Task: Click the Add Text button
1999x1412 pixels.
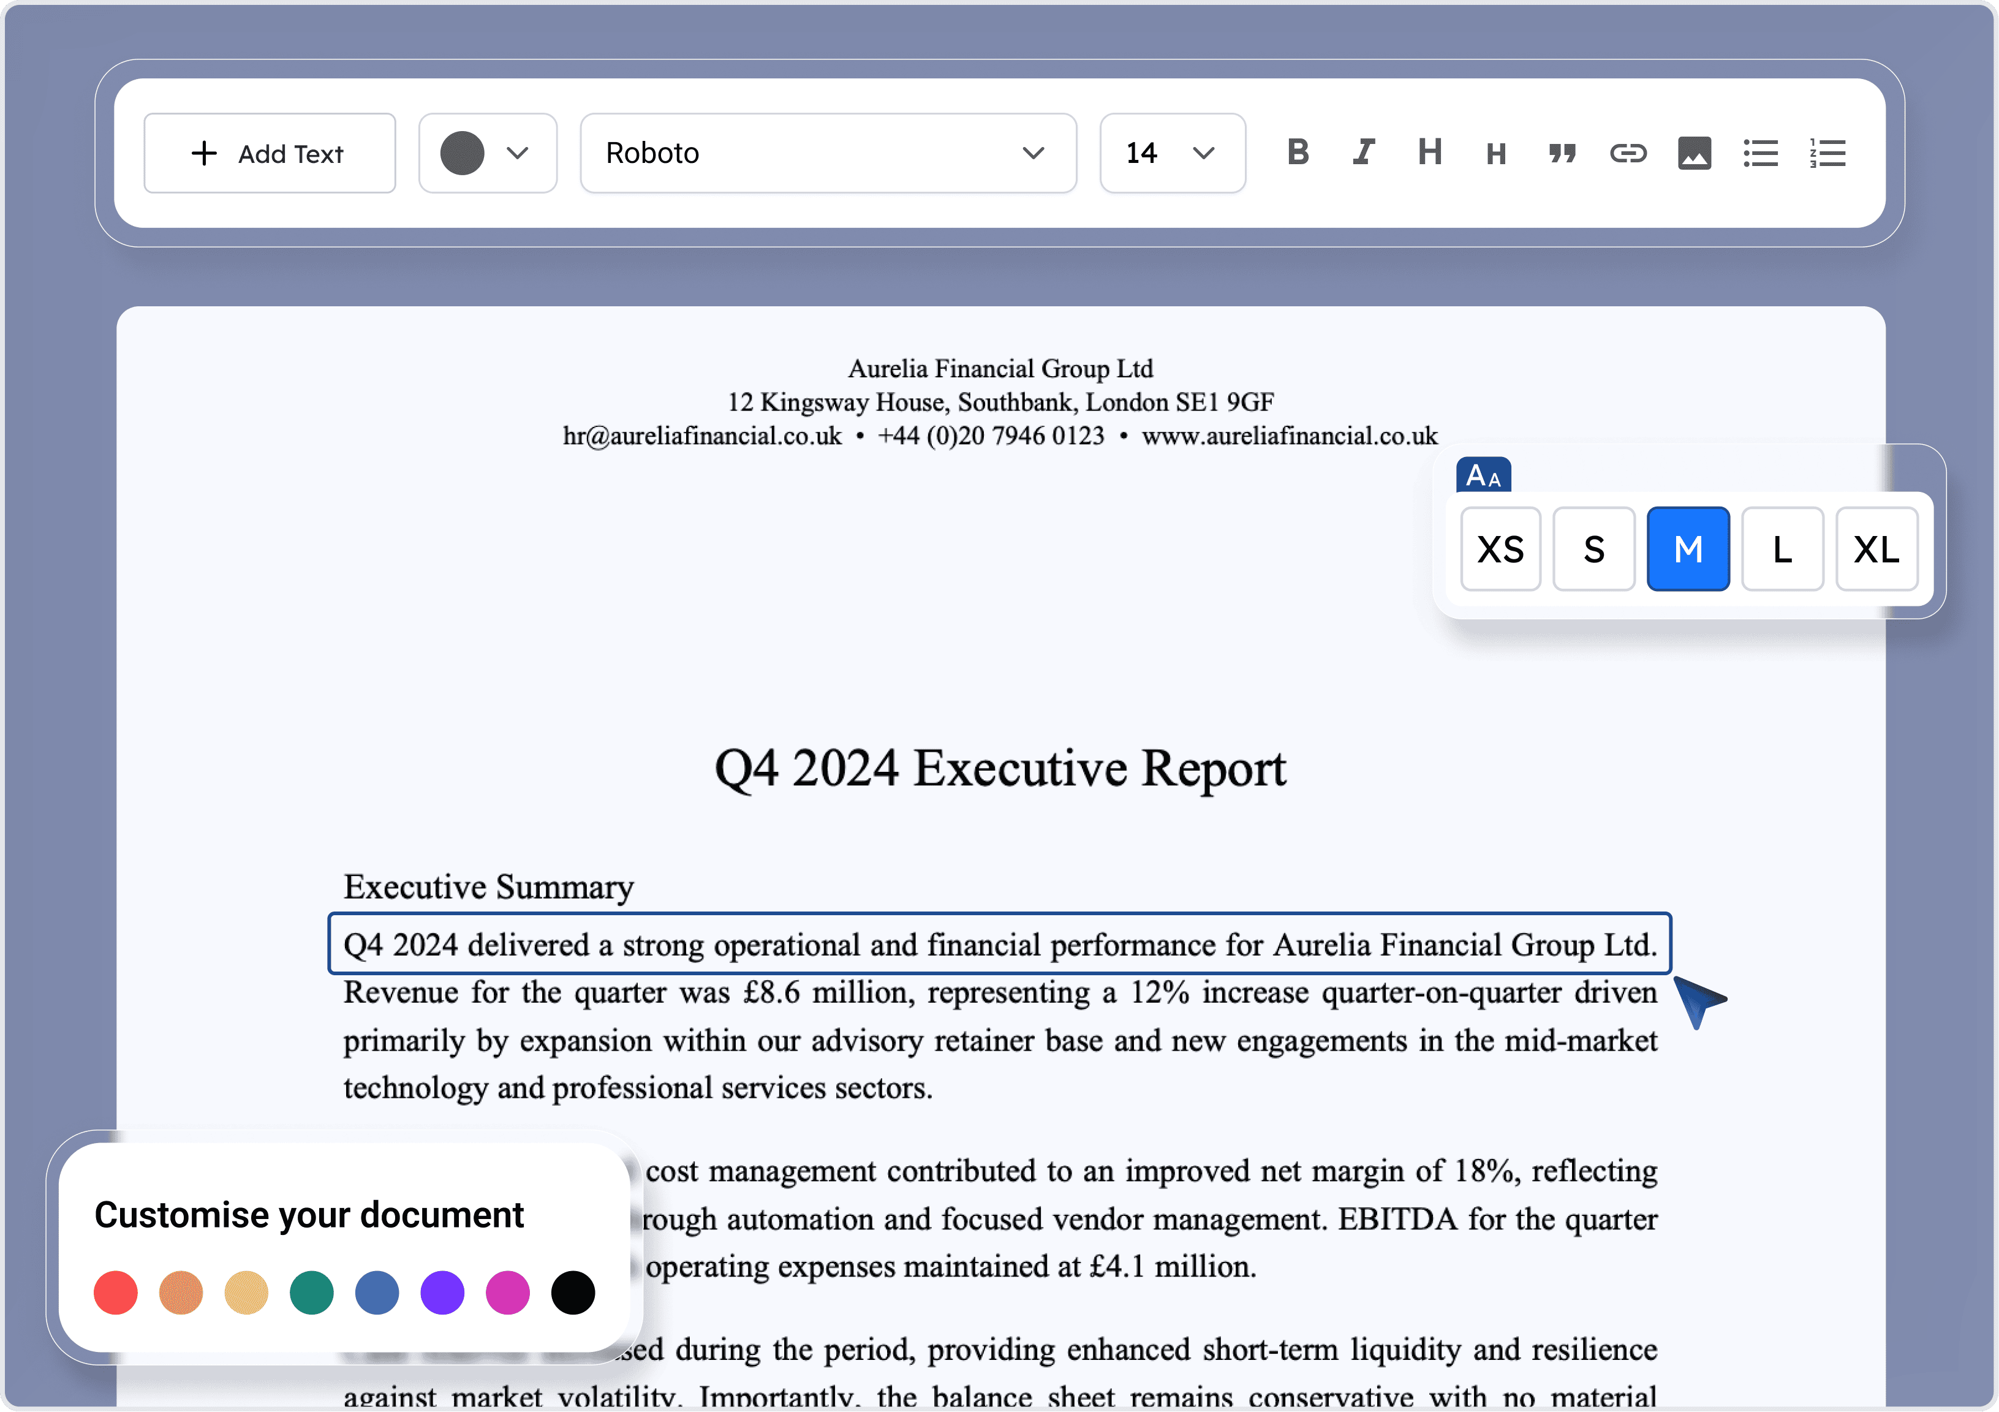Action: (x=270, y=153)
